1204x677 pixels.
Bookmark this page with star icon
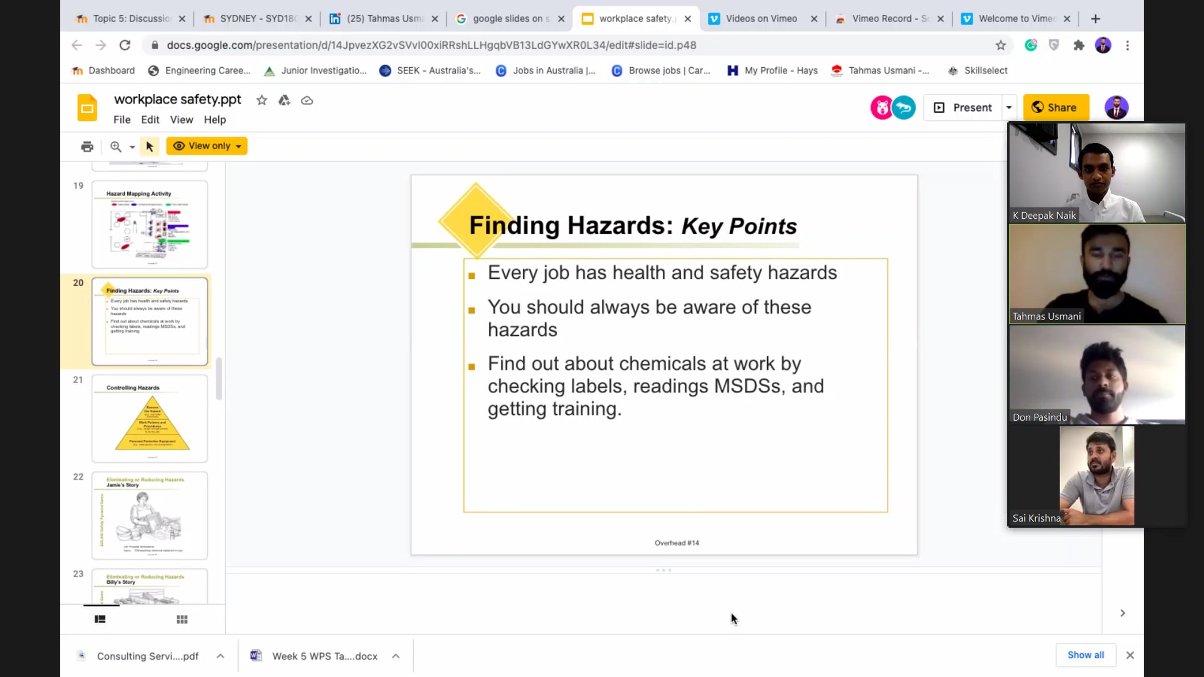(1000, 46)
